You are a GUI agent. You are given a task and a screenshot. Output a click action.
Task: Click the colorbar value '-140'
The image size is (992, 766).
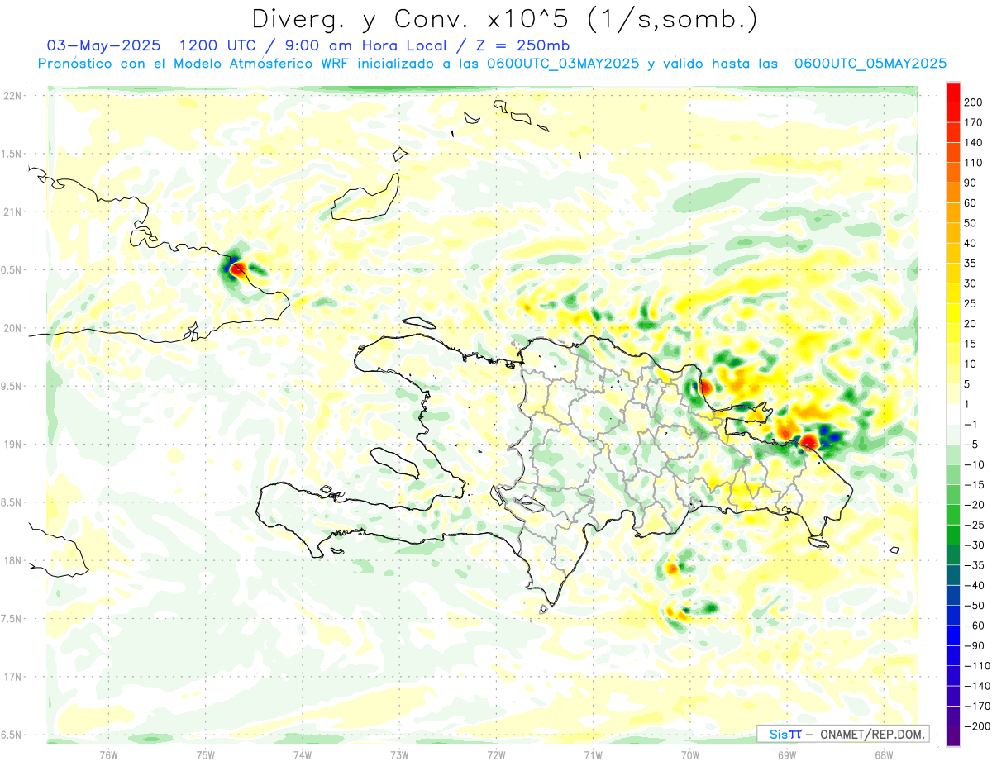[x=975, y=686]
